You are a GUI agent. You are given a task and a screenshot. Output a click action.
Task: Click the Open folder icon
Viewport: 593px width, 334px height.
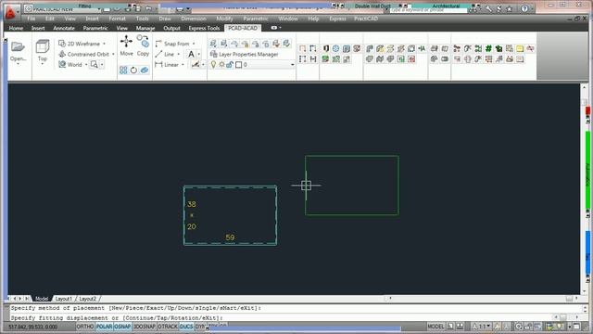coord(18,46)
